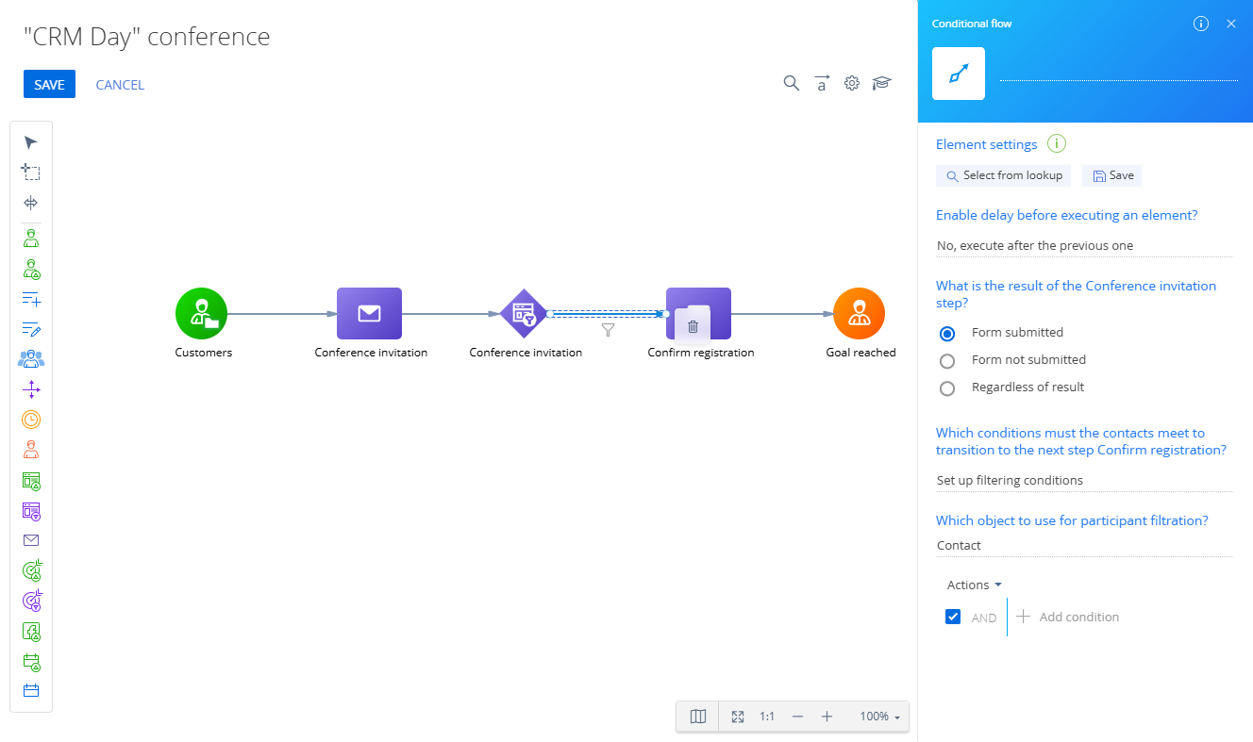Uncheck the AND condition checkbox
Screen dimensions: 1253x742
point(953,617)
